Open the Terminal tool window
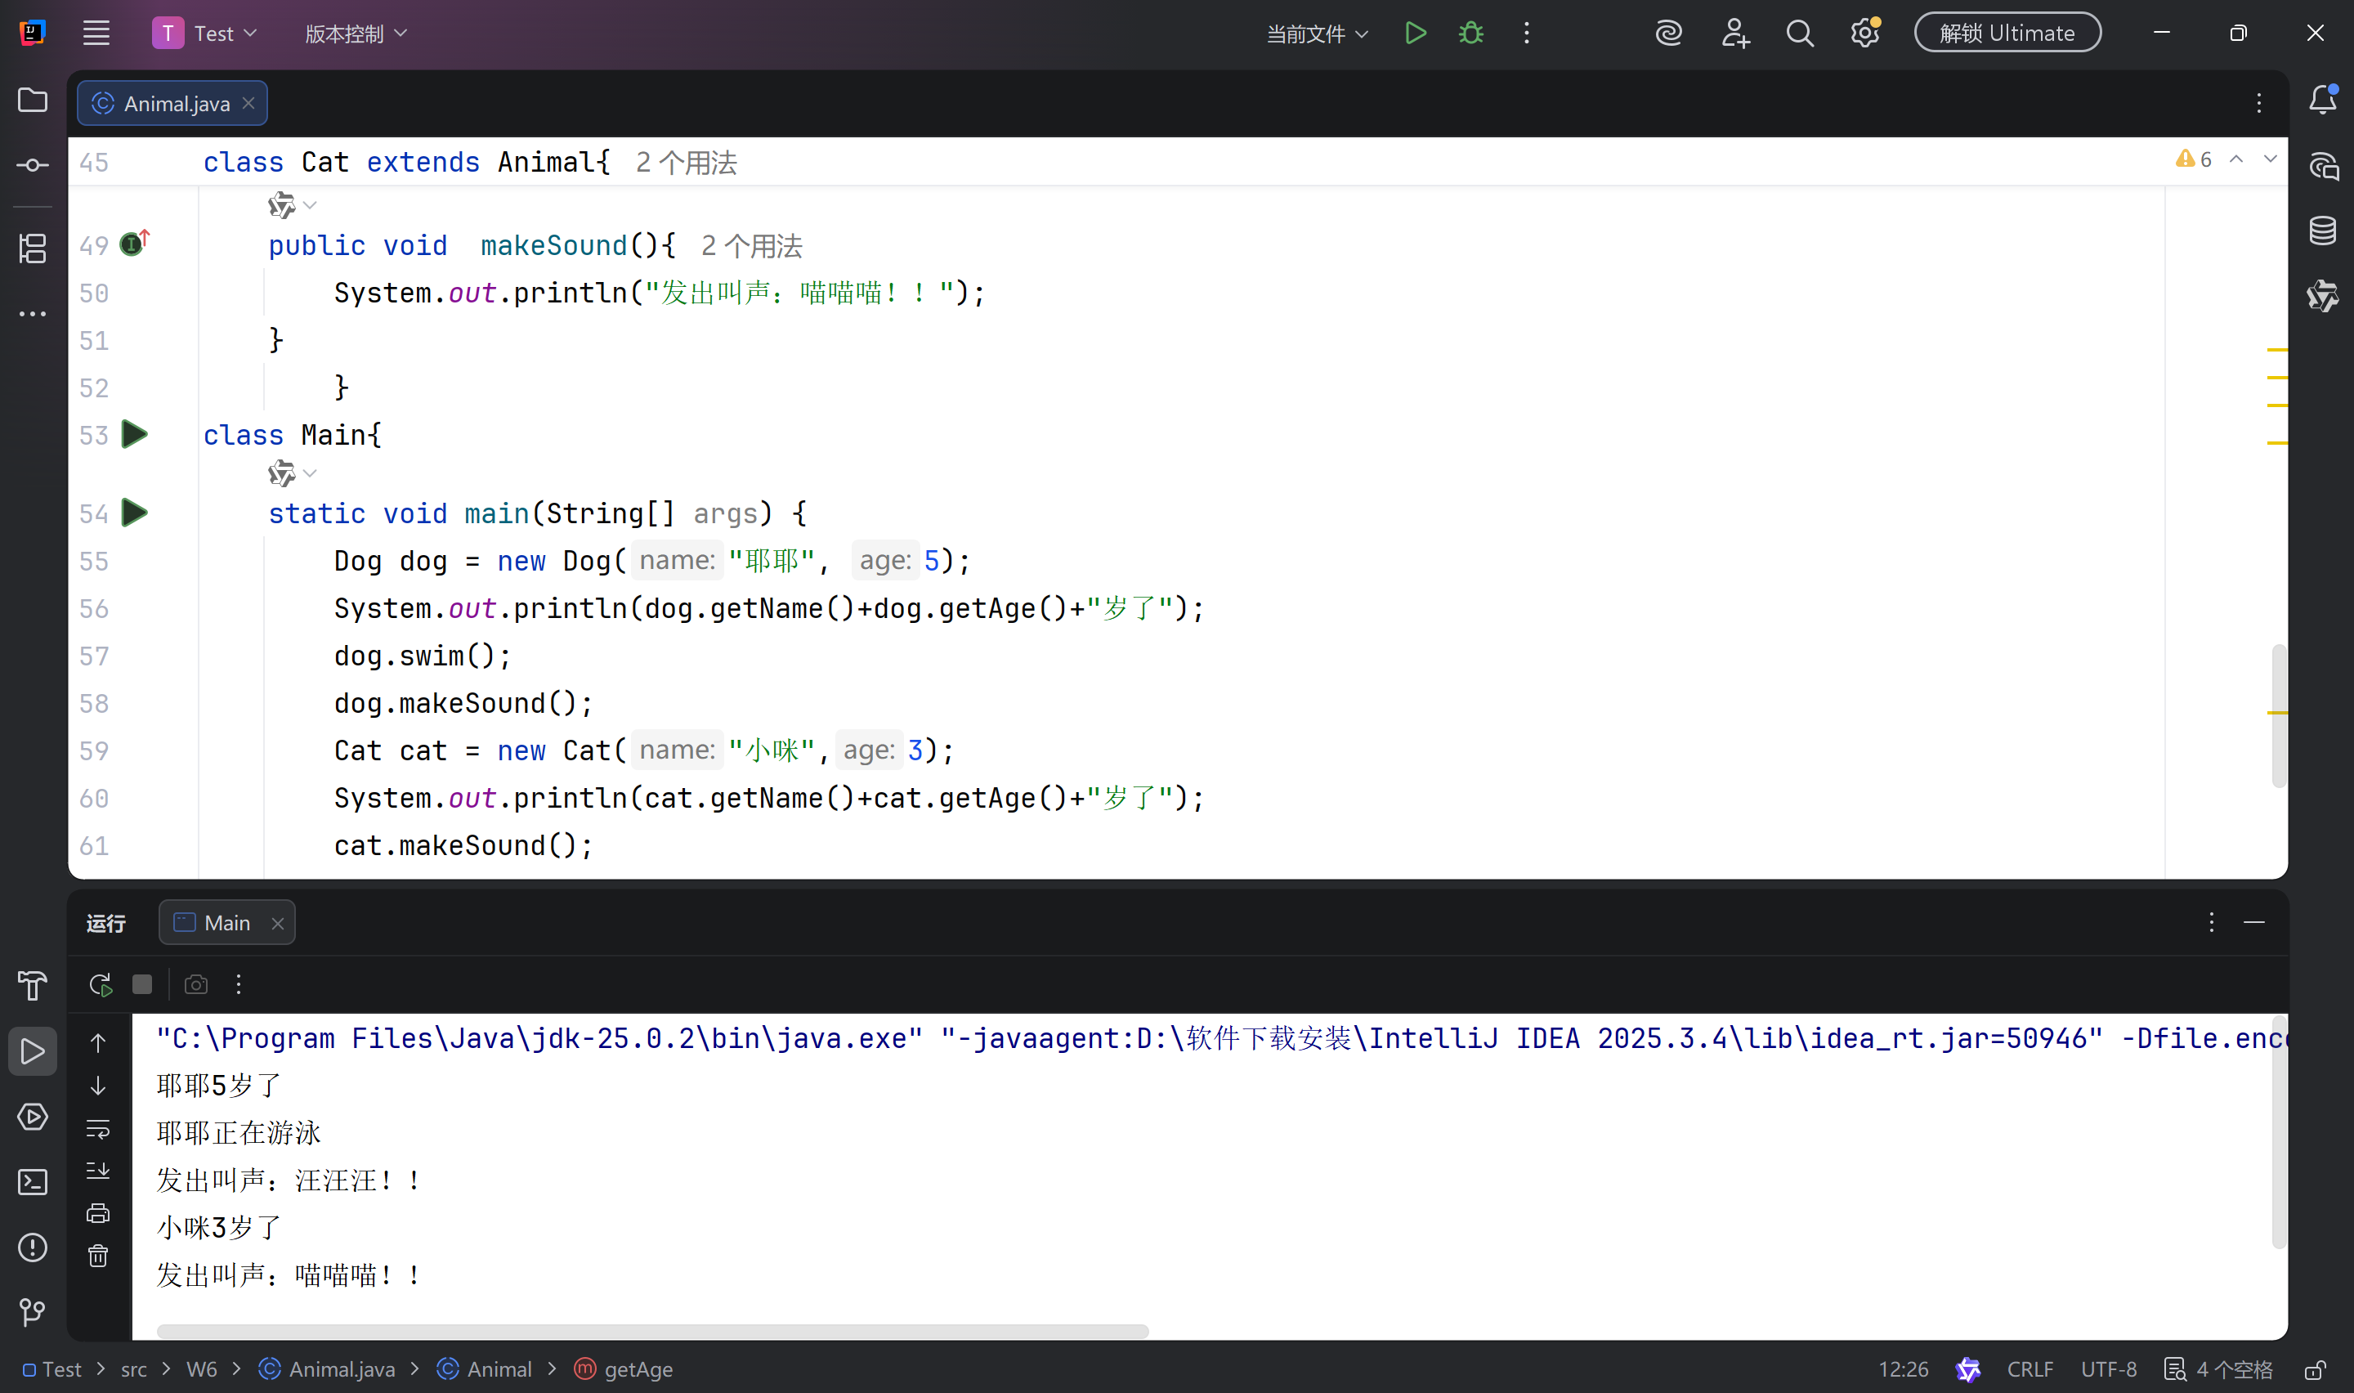 33,1182
